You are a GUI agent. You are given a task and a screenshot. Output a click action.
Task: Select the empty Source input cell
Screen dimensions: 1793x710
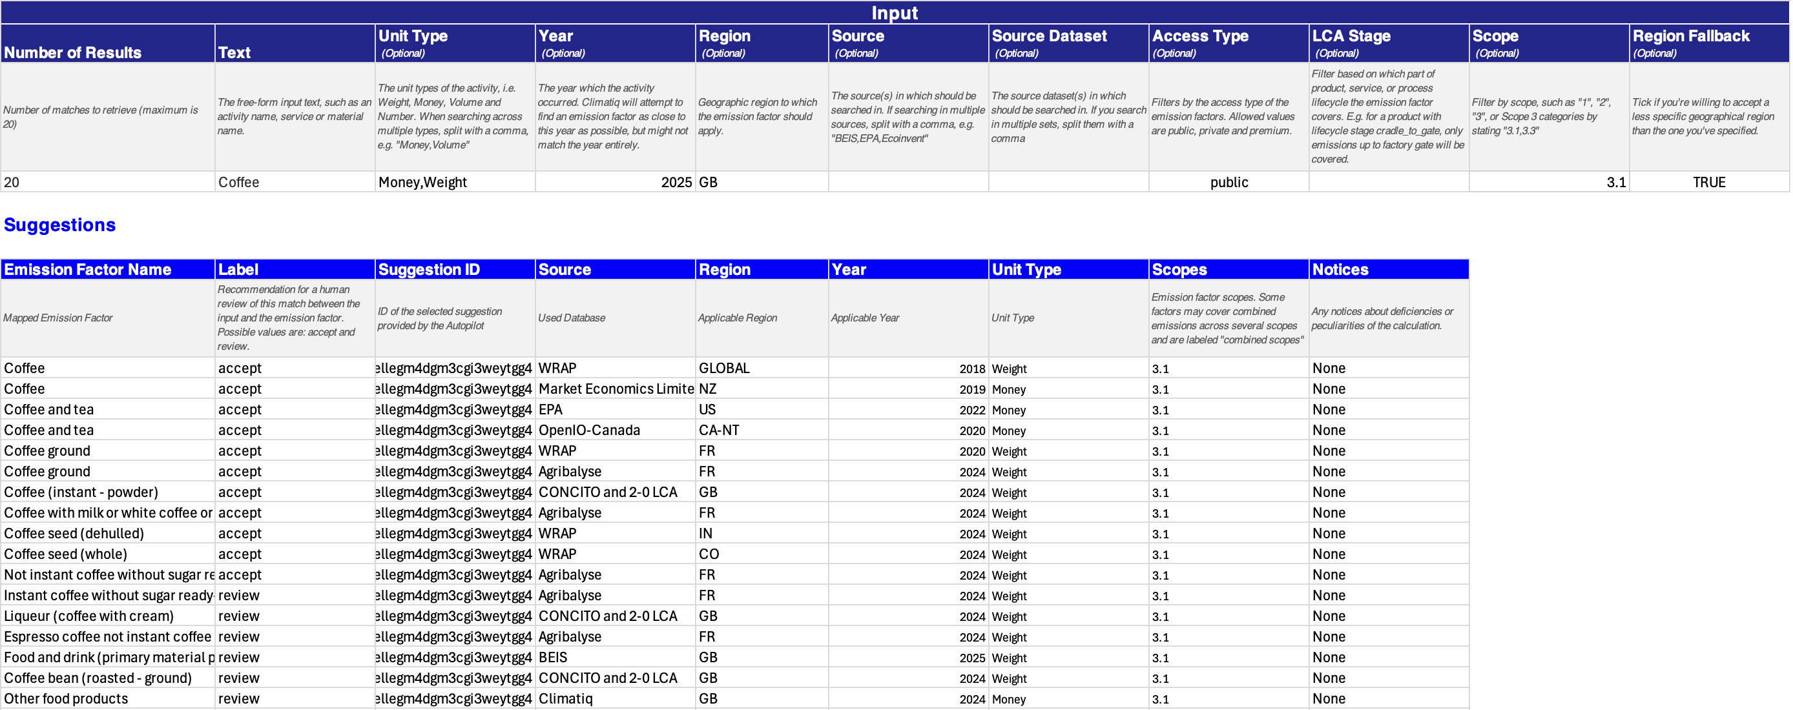pos(907,182)
